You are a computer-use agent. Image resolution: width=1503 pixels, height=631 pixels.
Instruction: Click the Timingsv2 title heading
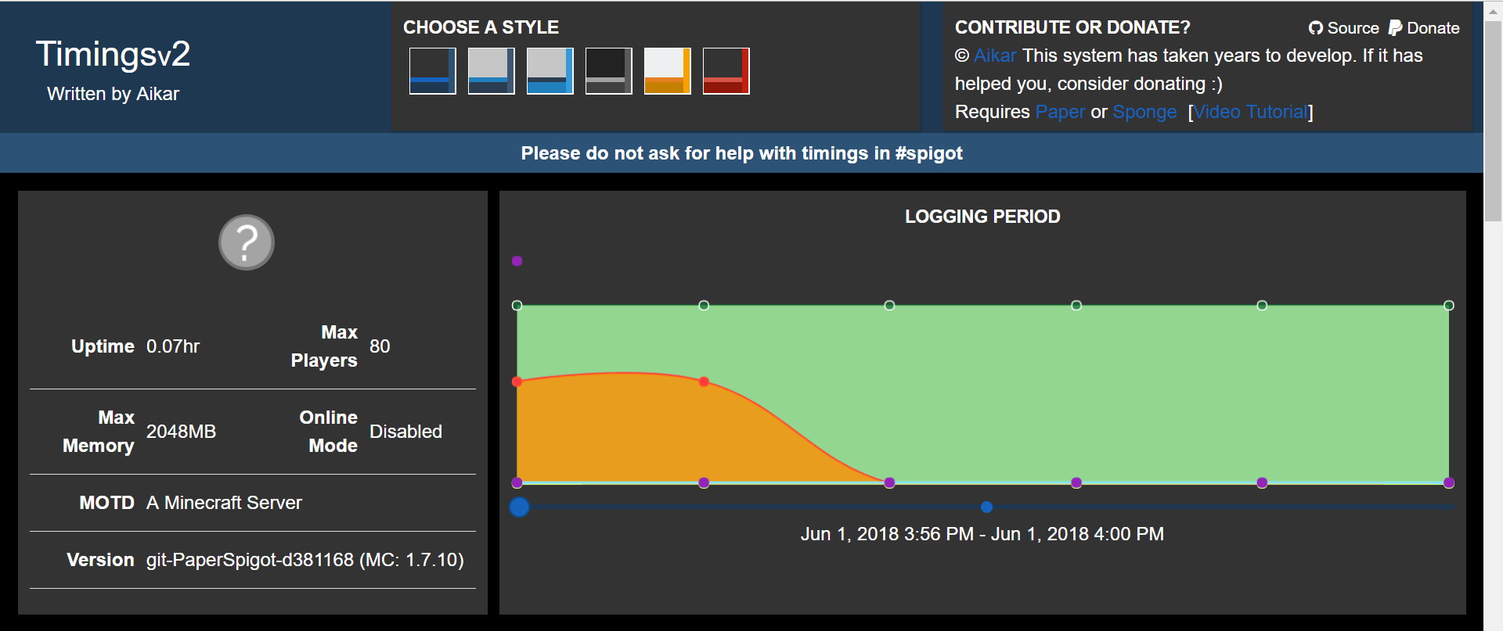[x=114, y=54]
